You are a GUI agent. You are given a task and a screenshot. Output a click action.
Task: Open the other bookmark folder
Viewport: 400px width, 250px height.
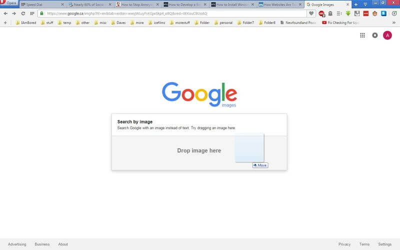click(82, 22)
